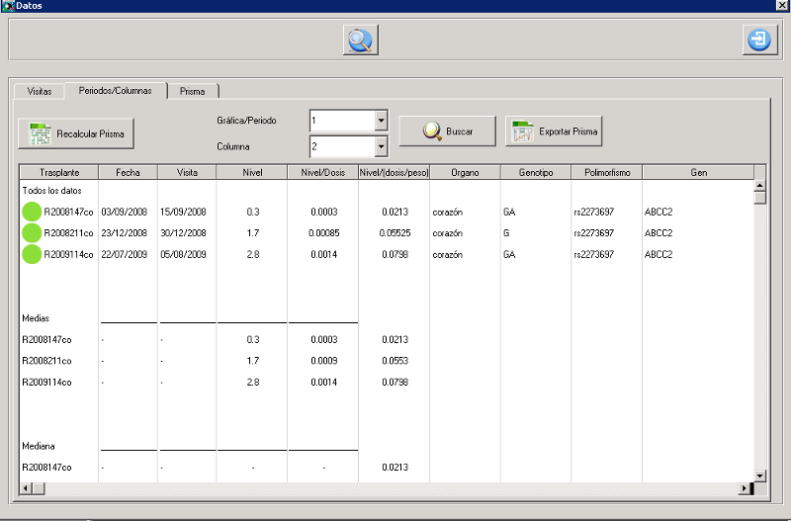
Task: Switch to the Prisma tab
Action: point(193,91)
